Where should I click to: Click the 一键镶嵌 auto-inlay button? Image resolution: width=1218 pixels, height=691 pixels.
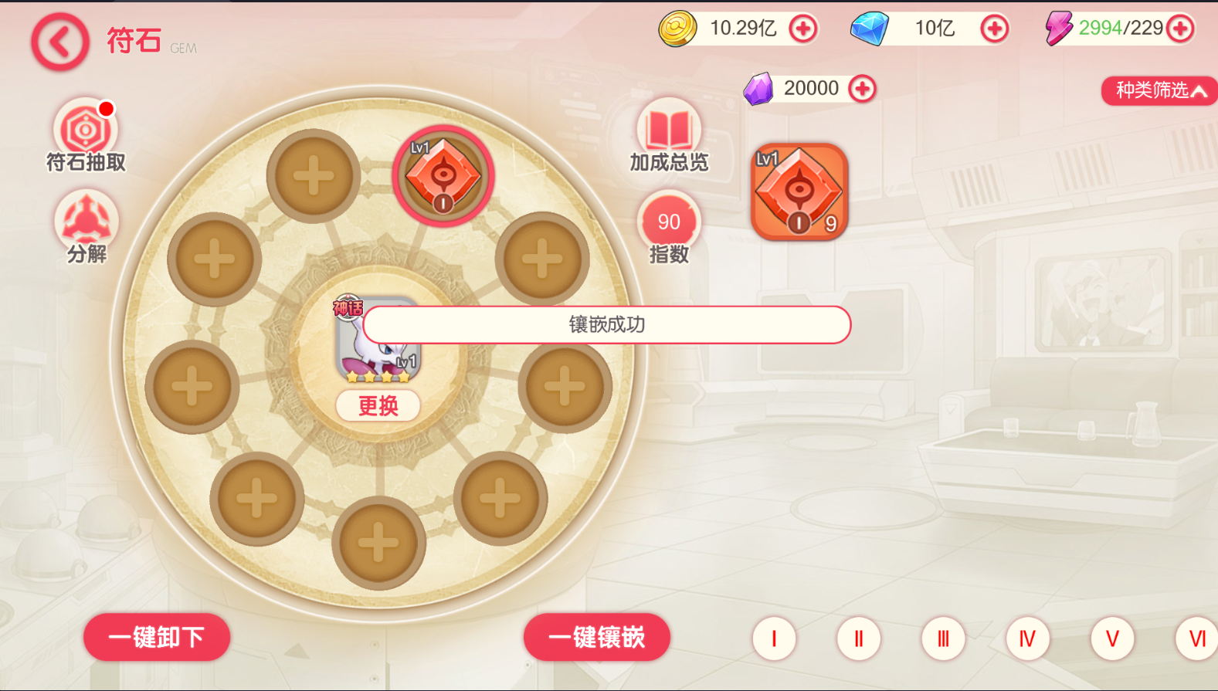597,637
